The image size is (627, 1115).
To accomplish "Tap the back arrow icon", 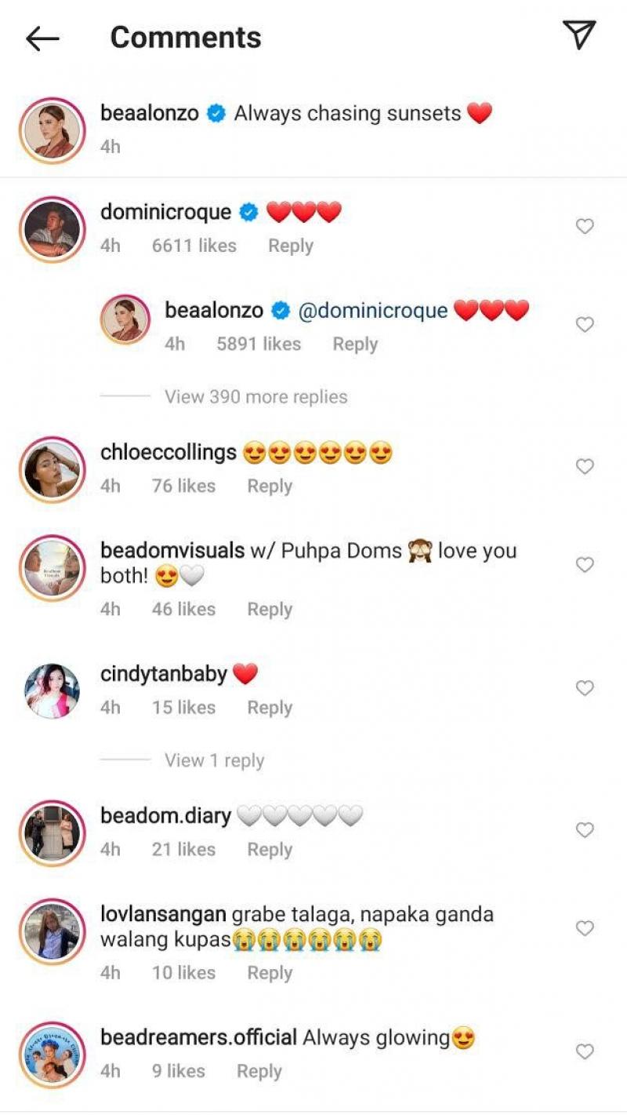I will (x=42, y=38).
